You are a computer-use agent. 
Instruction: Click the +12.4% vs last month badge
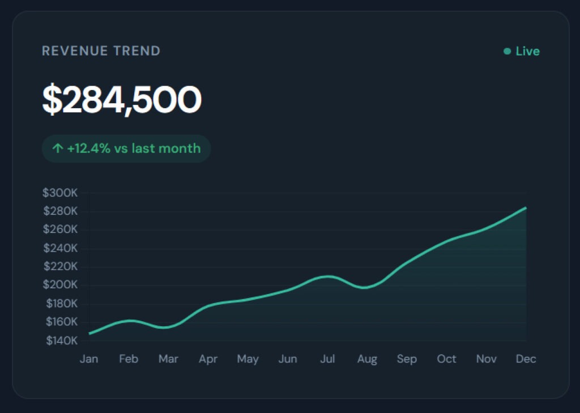pos(126,148)
